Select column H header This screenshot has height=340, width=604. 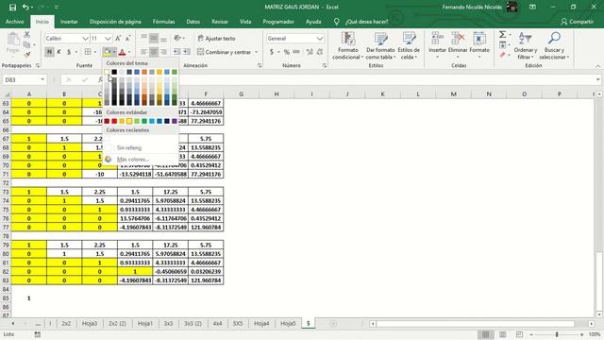pyautogui.click(x=277, y=94)
